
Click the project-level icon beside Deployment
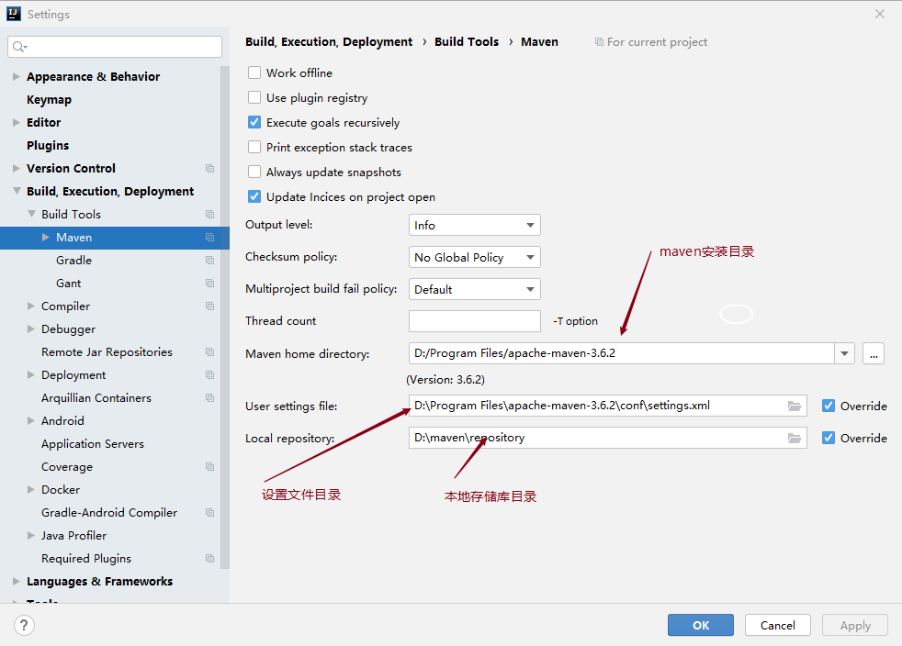[210, 375]
